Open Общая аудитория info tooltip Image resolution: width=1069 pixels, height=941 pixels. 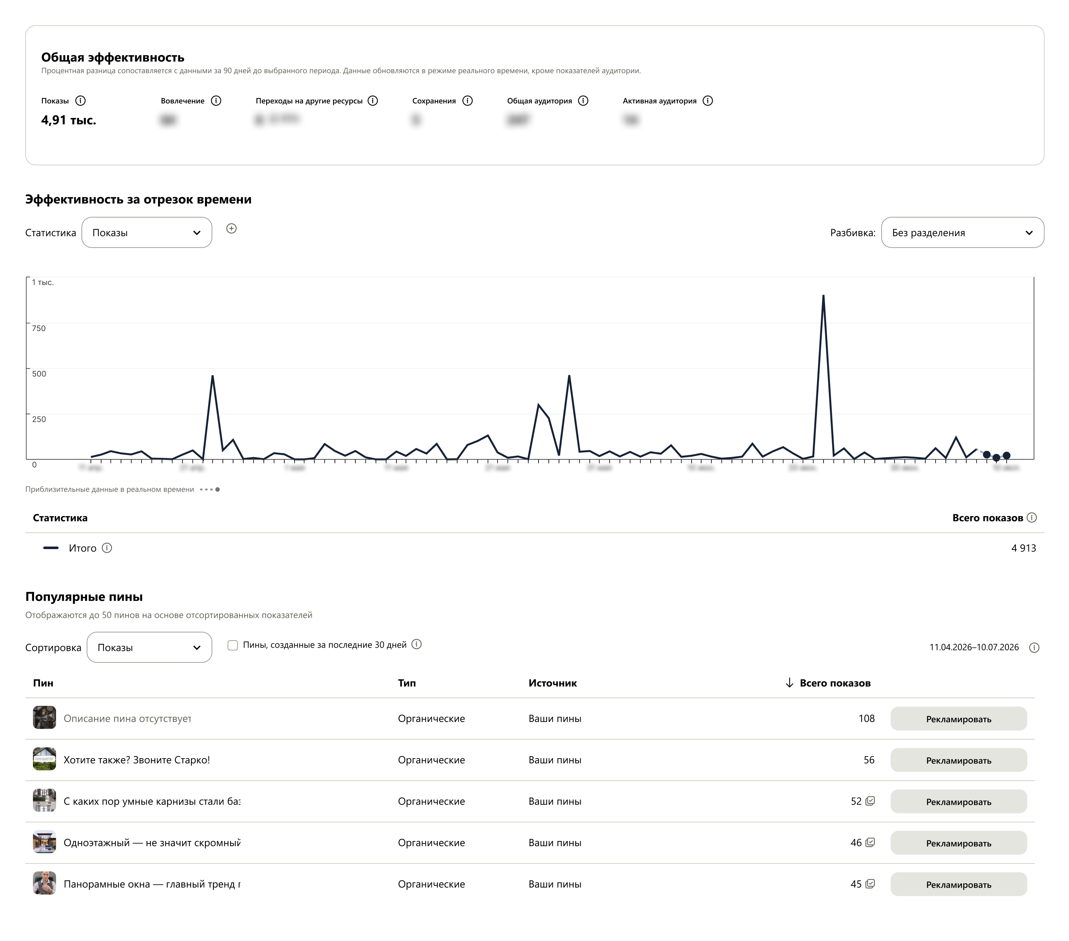tap(583, 101)
